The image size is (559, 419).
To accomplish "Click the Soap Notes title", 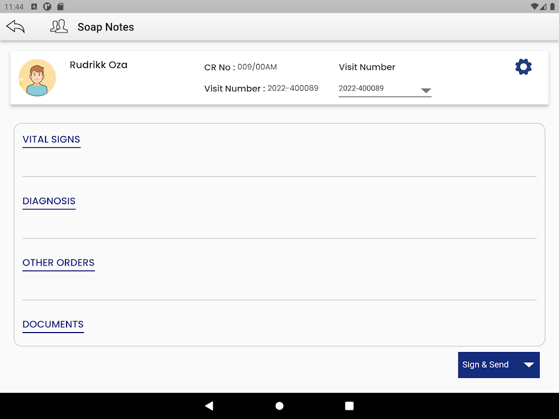I will (x=106, y=27).
